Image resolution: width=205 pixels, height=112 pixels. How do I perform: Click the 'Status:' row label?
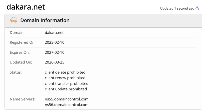16,72
